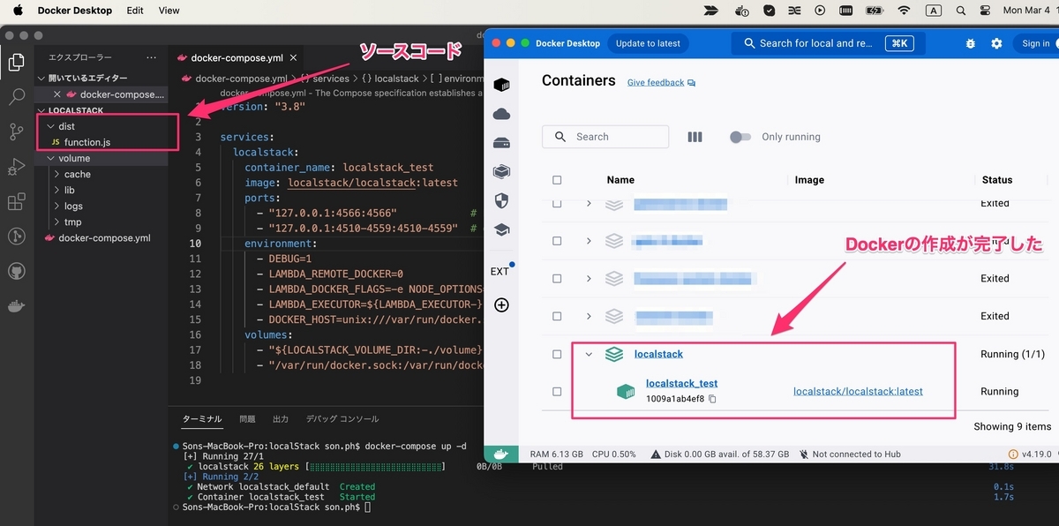Open Wi-Fi status in macOS menu bar
This screenshot has width=1059, height=526.
[x=903, y=11]
